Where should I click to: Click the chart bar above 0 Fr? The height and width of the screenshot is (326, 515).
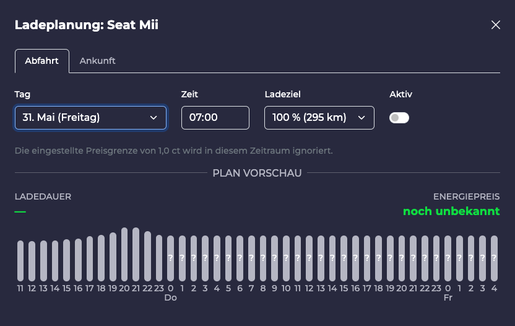click(448, 258)
